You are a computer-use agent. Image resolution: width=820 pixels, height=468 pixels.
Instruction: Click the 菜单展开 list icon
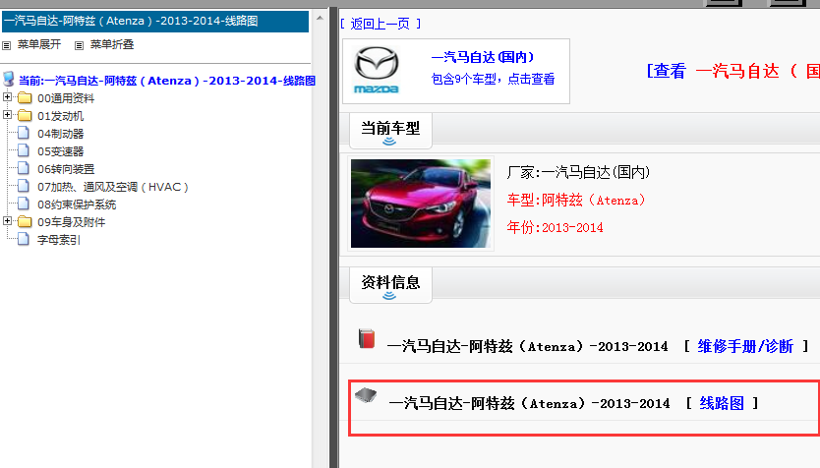(x=6, y=45)
